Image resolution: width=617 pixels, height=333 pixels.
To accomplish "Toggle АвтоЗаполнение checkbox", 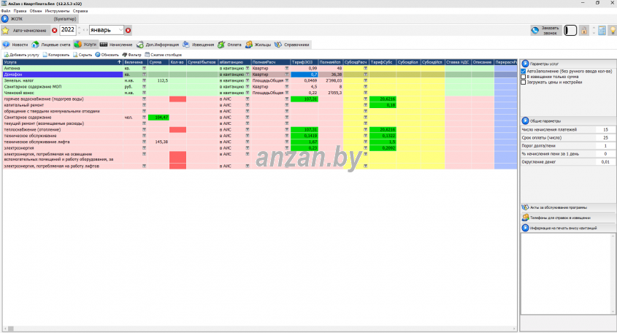I will pyautogui.click(x=523, y=72).
